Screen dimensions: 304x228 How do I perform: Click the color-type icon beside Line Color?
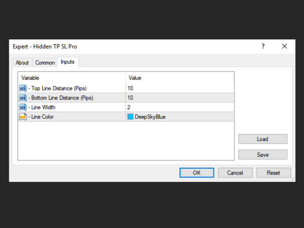[x=23, y=117]
